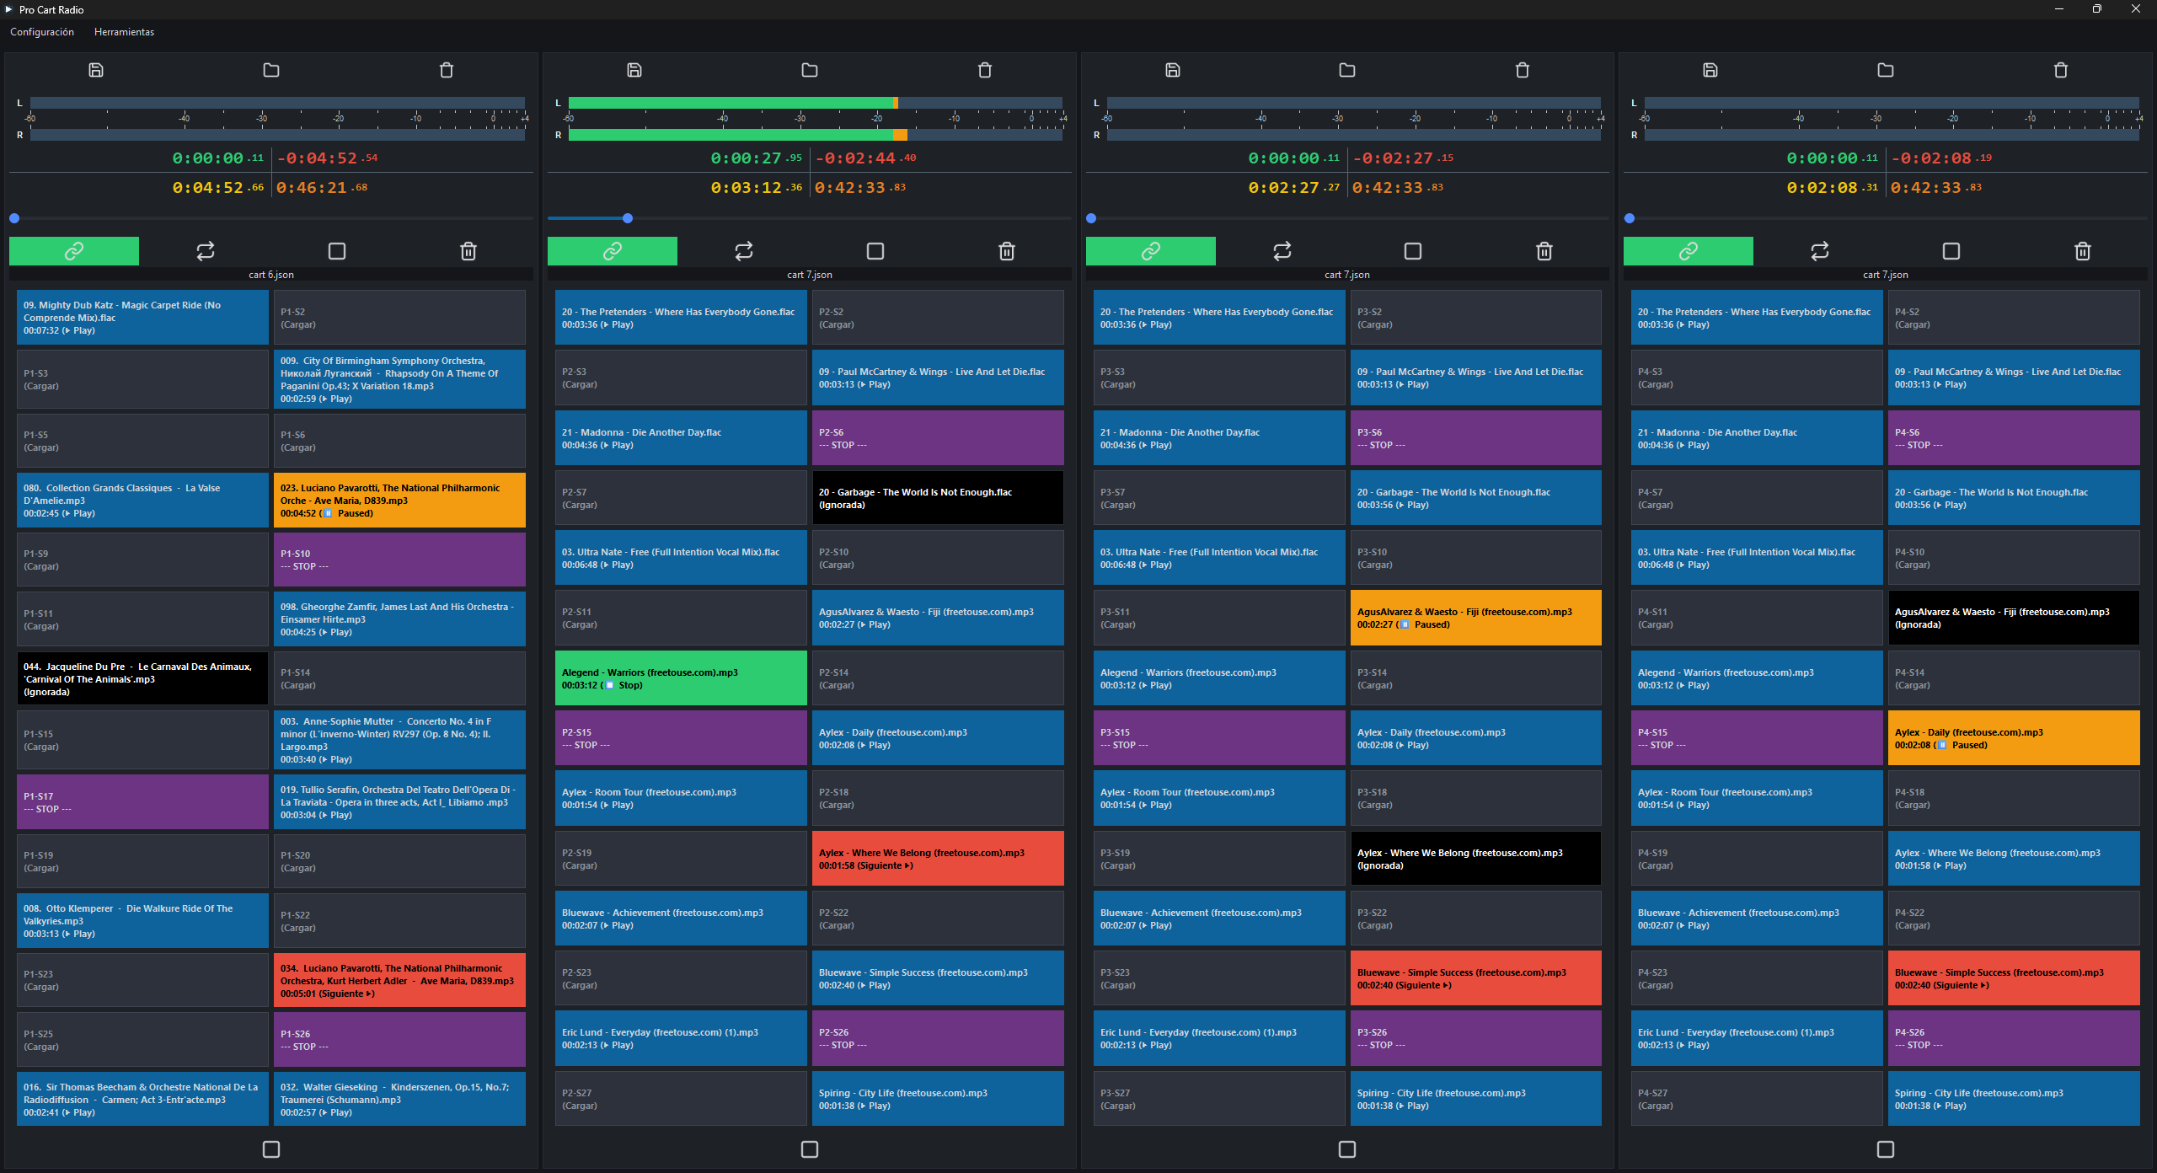Click the purple P4-S6 STOP cart
The height and width of the screenshot is (1173, 2157).
[2012, 438]
